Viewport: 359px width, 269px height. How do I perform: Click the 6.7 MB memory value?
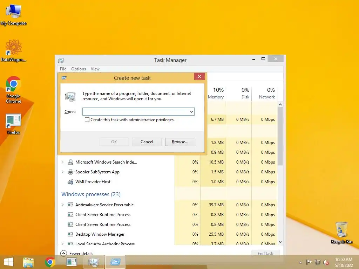pyautogui.click(x=217, y=119)
